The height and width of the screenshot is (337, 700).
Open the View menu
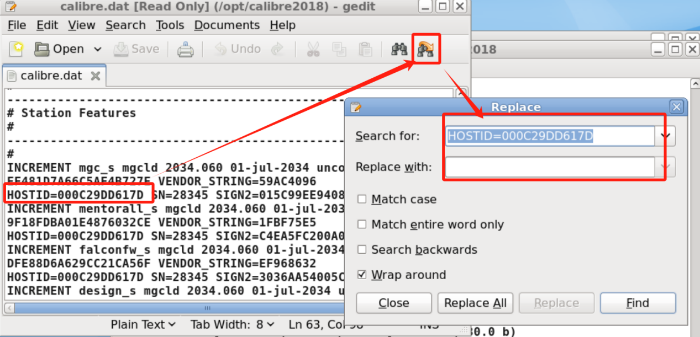(82, 25)
